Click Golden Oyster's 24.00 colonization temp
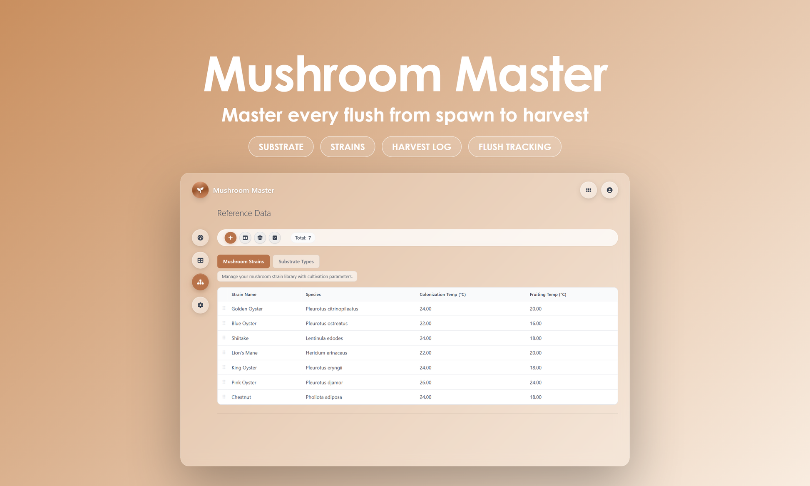The height and width of the screenshot is (486, 810). tap(425, 309)
